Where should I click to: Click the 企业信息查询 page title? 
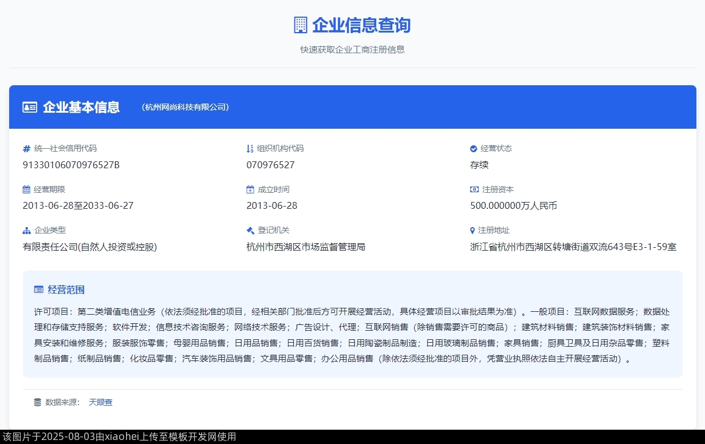pos(361,25)
